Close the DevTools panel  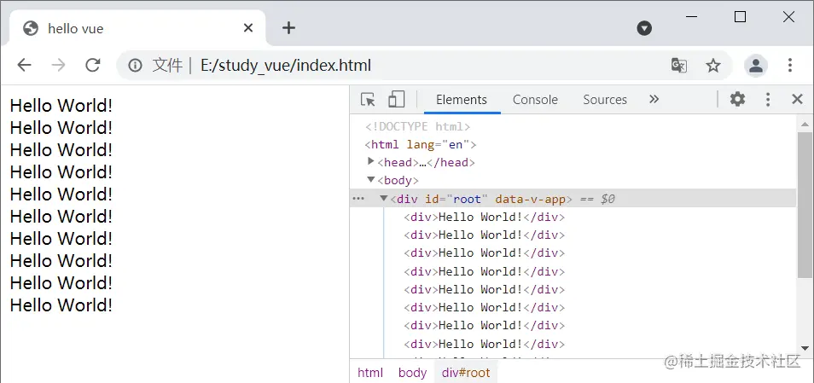click(x=798, y=99)
